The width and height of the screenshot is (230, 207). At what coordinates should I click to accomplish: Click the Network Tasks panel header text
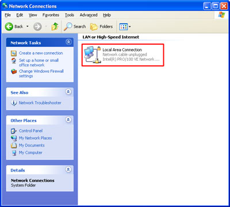26,43
